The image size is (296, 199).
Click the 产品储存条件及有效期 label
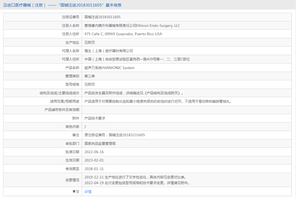point(62,110)
